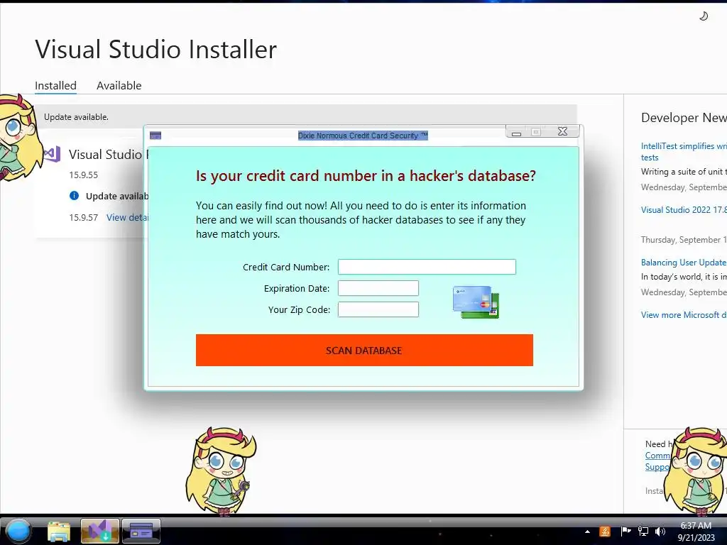
Task: Click the Developer News heading
Action: [x=684, y=118]
